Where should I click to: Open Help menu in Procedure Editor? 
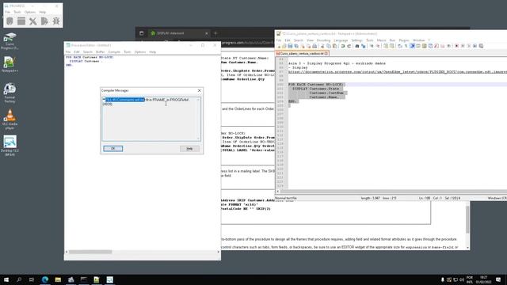pos(153,52)
